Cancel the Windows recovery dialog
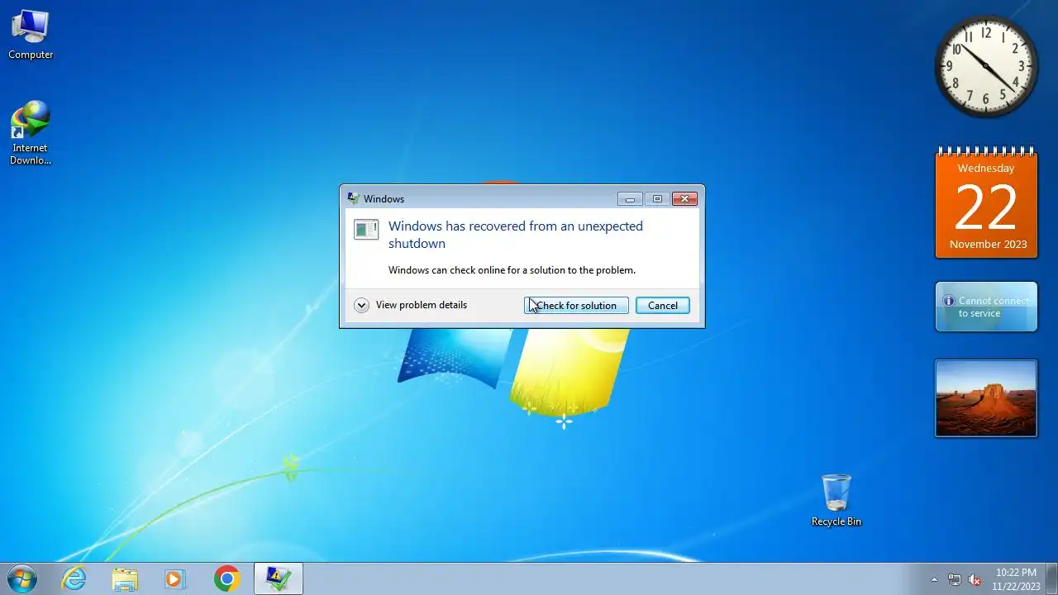Viewport: 1058px width, 595px height. (662, 306)
